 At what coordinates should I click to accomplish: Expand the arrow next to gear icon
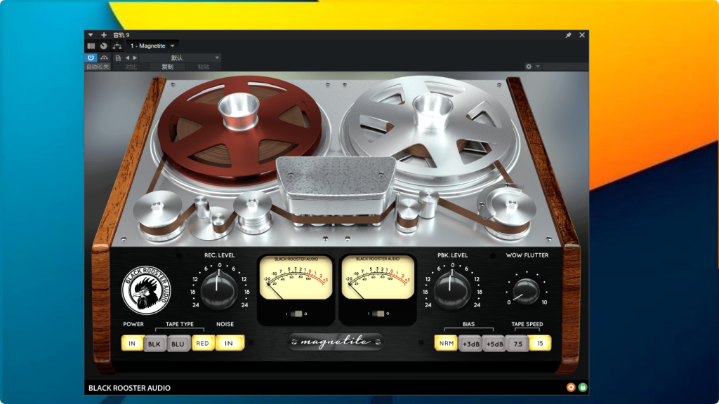click(538, 67)
